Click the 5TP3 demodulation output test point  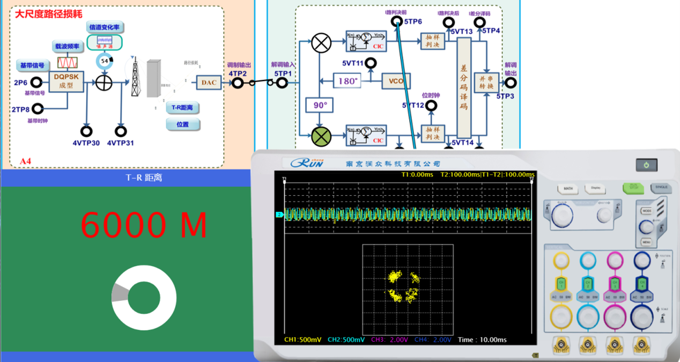pos(512,83)
